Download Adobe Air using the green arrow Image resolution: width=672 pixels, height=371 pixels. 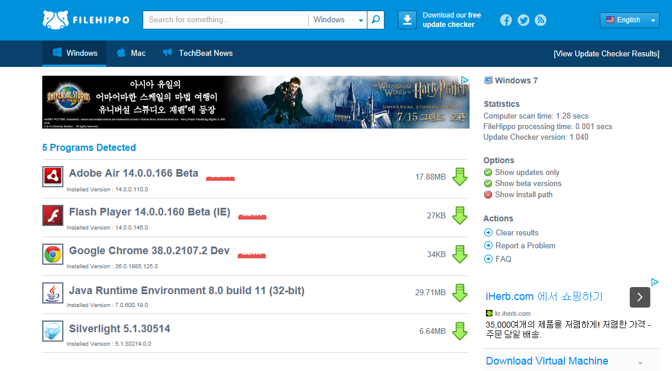[x=460, y=177]
